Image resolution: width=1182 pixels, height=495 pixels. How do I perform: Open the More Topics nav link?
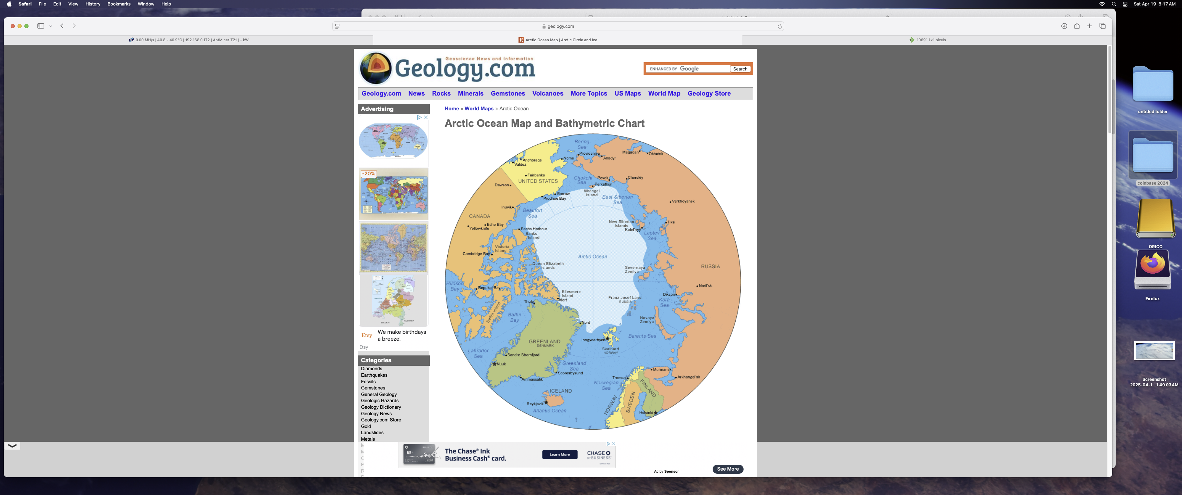point(589,93)
